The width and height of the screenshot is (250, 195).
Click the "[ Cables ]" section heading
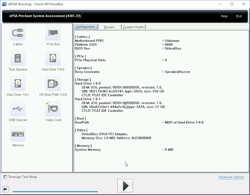82,37
